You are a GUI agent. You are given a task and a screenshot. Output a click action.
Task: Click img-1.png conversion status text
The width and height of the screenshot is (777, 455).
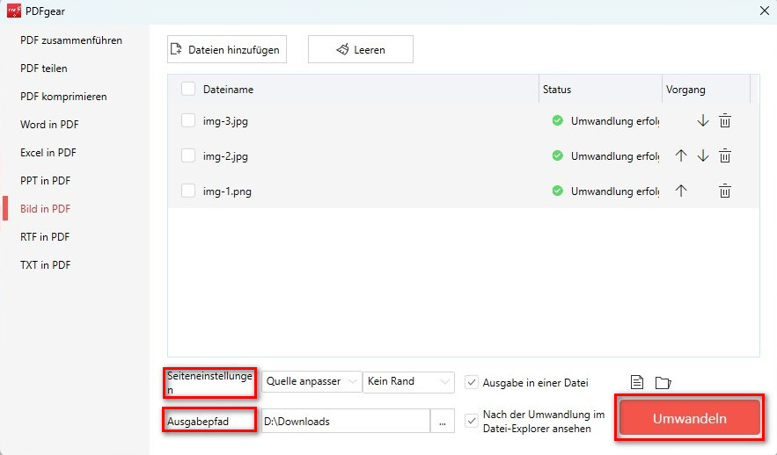pos(615,191)
